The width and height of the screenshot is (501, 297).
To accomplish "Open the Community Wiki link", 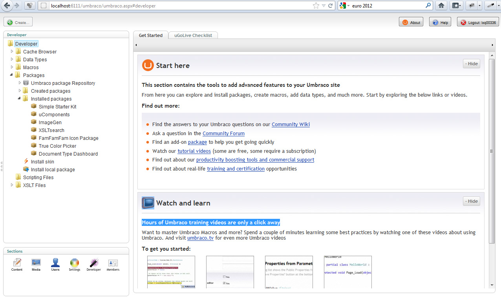I will [291, 124].
